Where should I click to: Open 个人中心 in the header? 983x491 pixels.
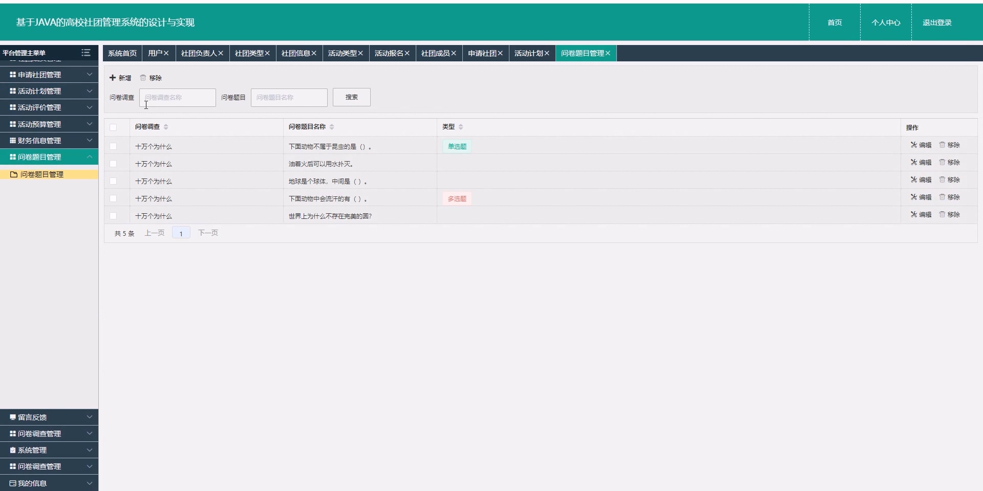point(886,23)
